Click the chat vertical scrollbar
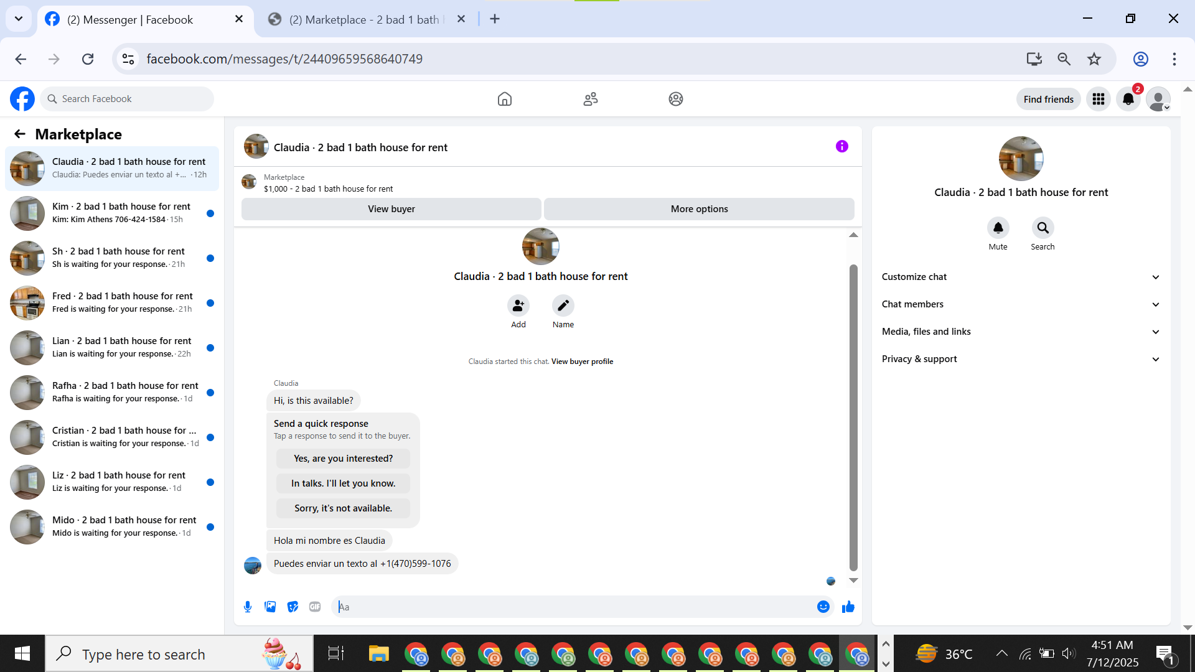The height and width of the screenshot is (672, 1195). pos(853,417)
